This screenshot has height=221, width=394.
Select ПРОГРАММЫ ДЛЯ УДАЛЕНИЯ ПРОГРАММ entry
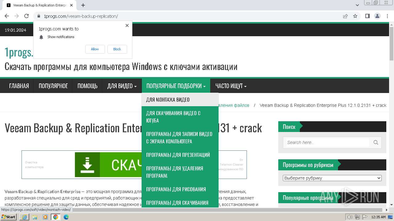coord(180,172)
